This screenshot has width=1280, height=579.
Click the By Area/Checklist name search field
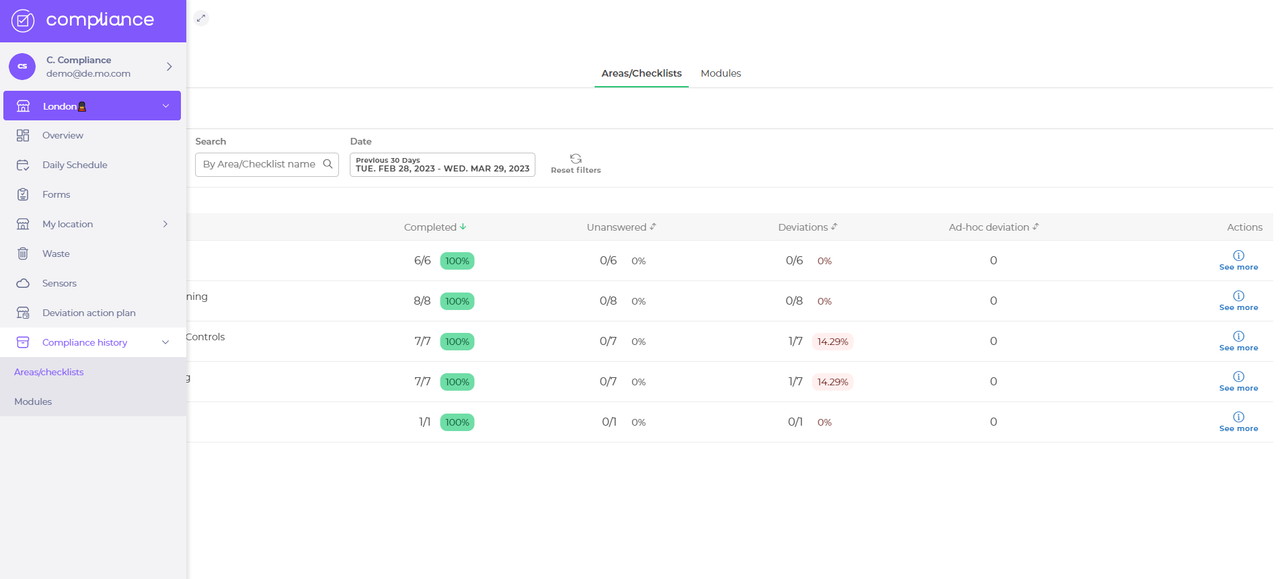click(x=266, y=165)
